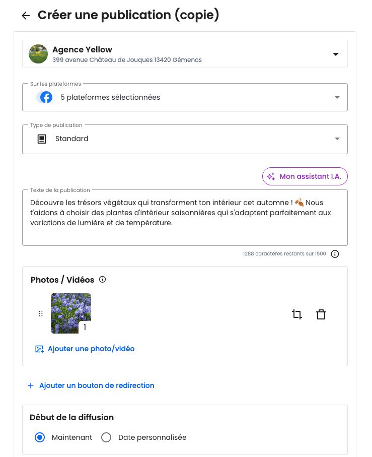372x457 pixels.
Task: Open the blue flowers photo thumbnail
Action: (70, 313)
